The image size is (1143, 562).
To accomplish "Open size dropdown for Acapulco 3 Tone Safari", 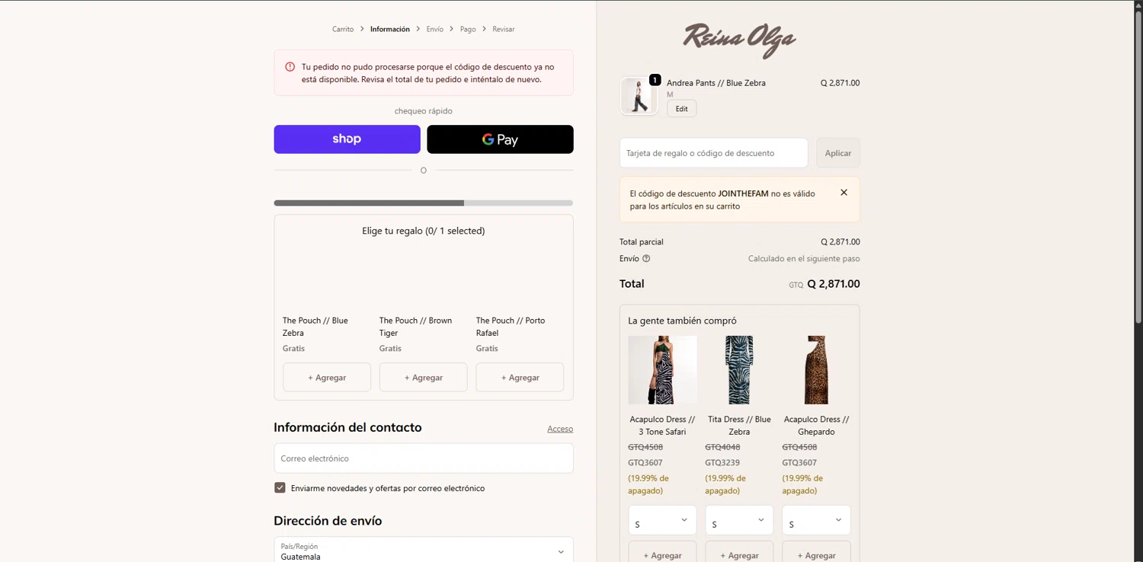I will pos(662,520).
